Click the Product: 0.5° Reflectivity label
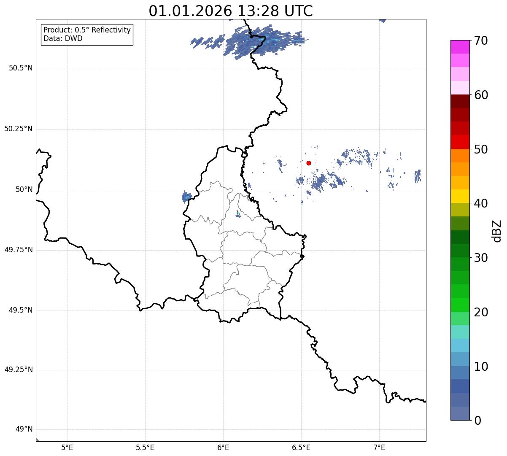 coord(87,30)
